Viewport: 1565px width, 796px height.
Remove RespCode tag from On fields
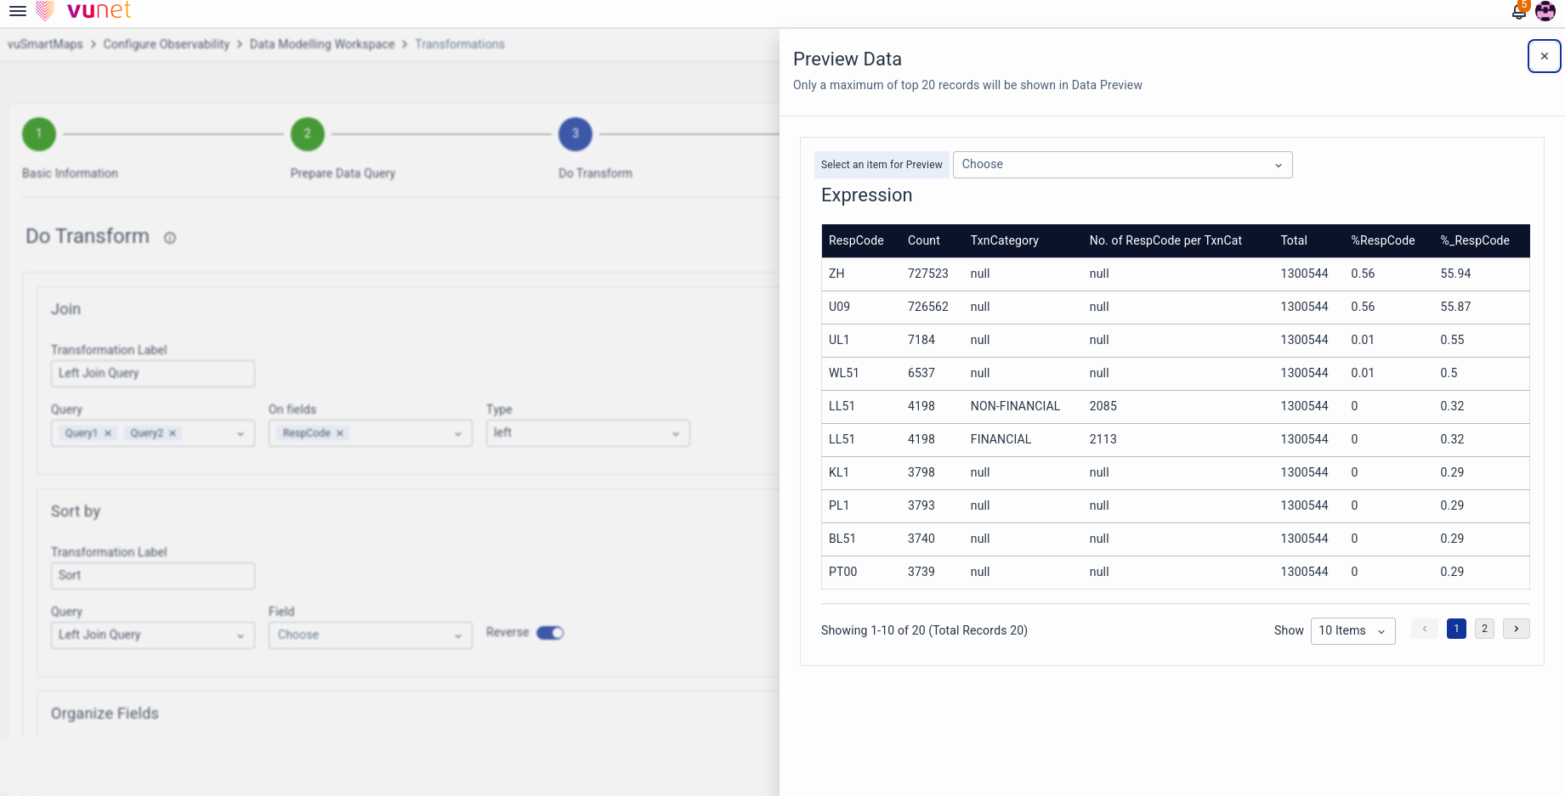[x=340, y=433]
